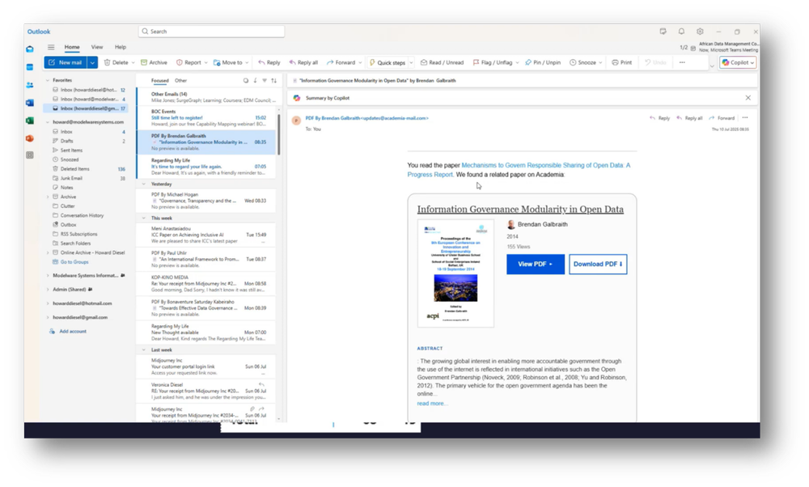This screenshot has width=809, height=487.
Task: Expand the ribbon with chevron at right
Action: (712, 66)
